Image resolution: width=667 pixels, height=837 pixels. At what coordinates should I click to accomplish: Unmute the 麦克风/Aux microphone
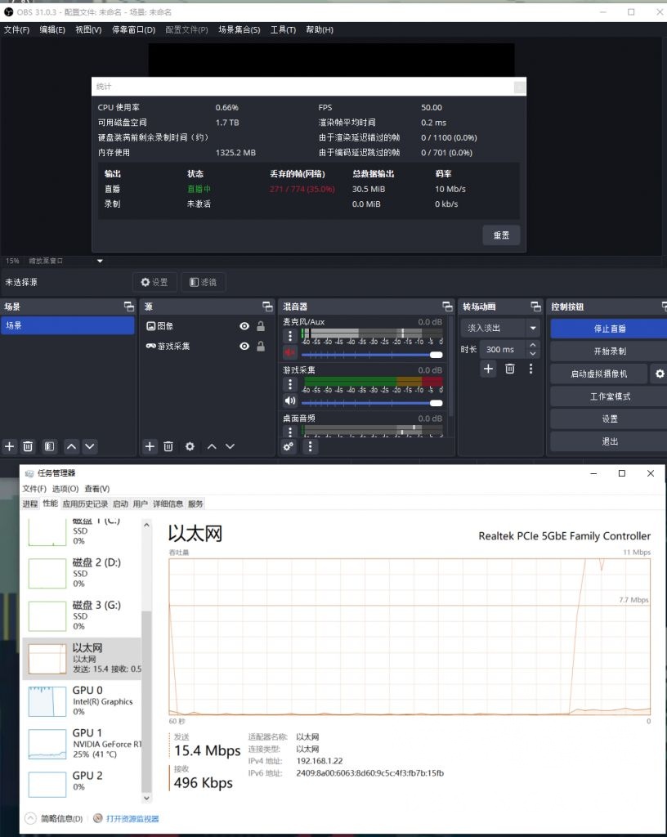(289, 353)
